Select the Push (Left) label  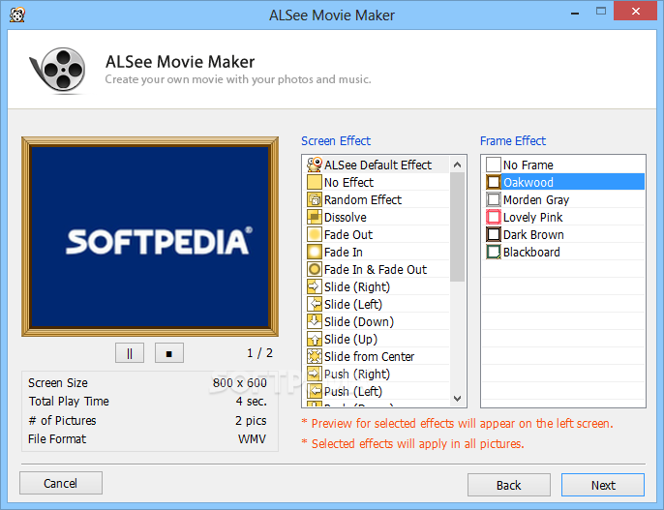(x=353, y=391)
